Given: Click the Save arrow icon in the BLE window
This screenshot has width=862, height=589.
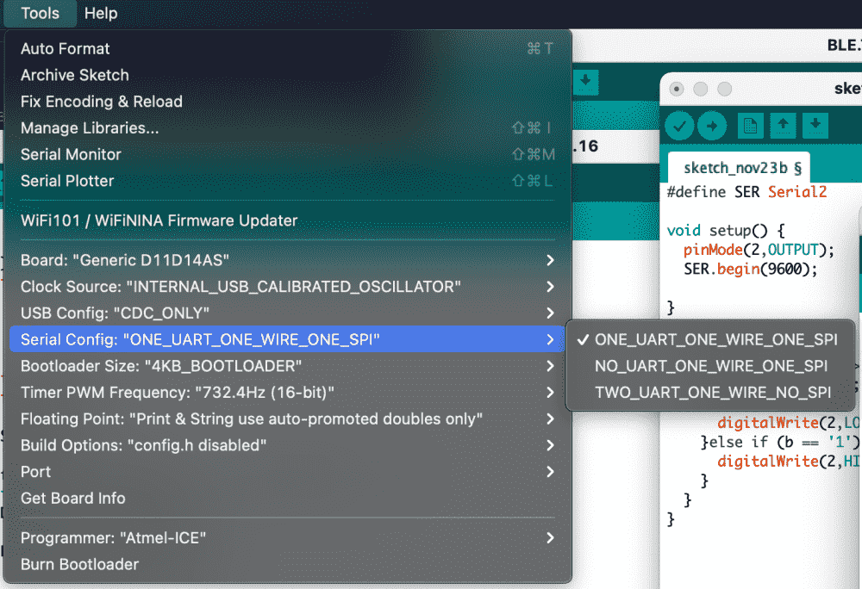Looking at the screenshot, I should point(585,83).
